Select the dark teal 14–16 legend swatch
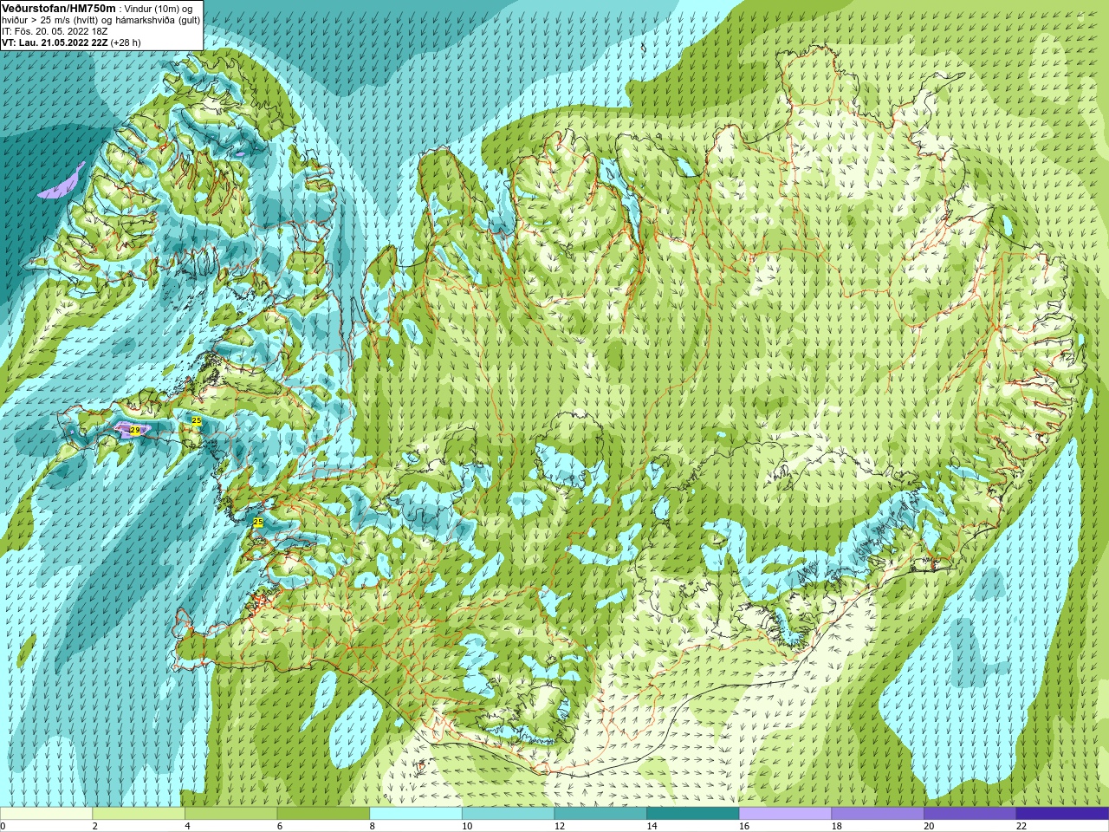 click(693, 814)
